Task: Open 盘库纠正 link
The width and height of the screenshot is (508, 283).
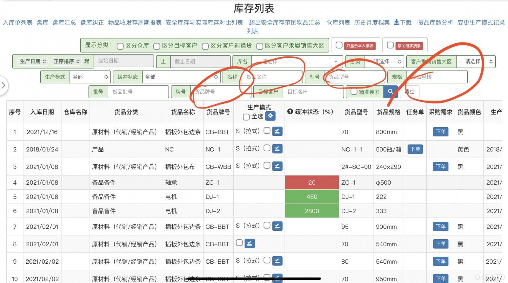Action: click(92, 23)
